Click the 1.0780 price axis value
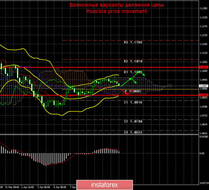 point(204,107)
